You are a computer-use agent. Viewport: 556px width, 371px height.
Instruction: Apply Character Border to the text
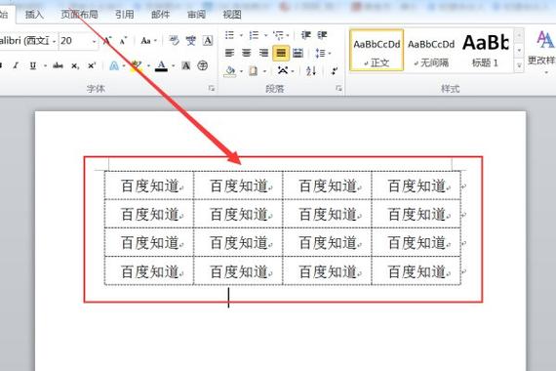tap(208, 41)
